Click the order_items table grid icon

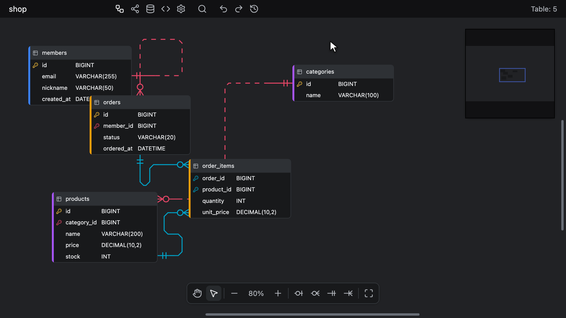coord(196,166)
